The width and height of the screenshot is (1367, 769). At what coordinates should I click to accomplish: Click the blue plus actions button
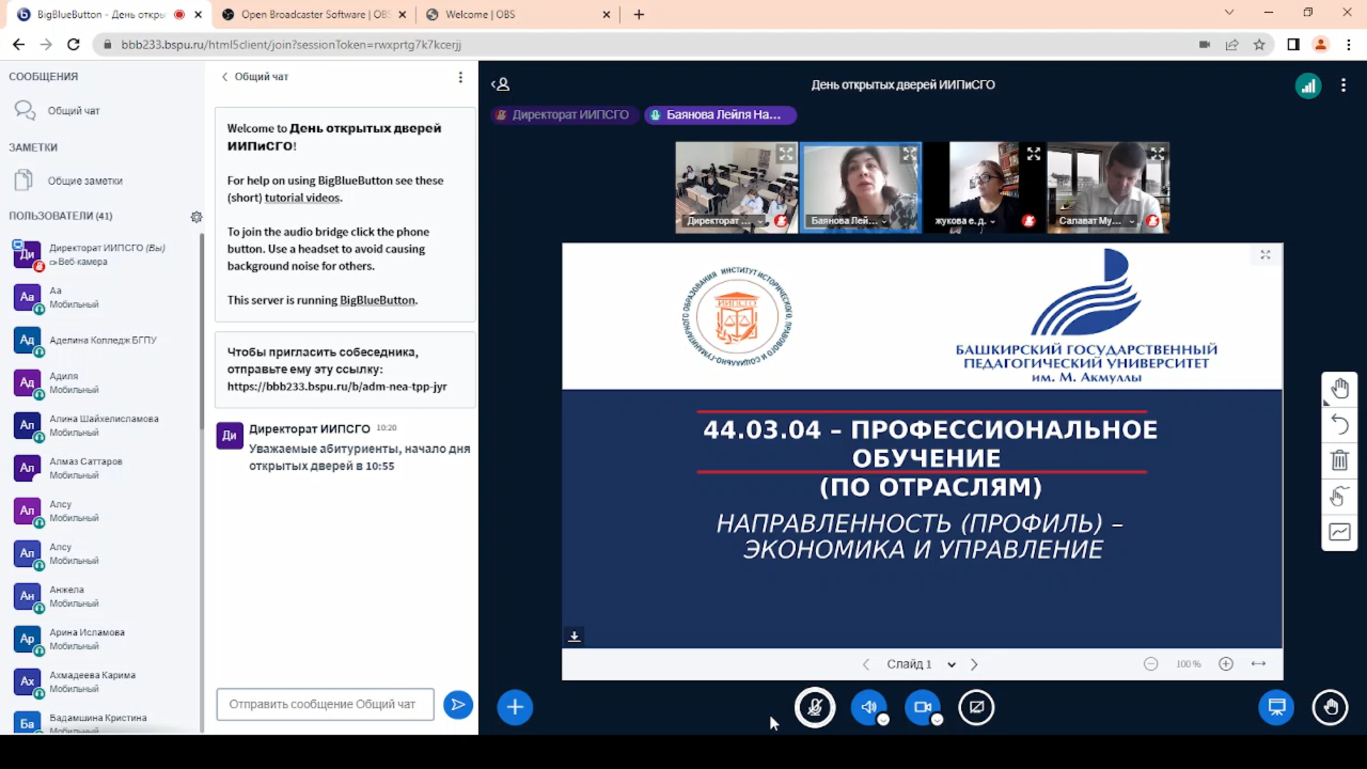click(515, 707)
